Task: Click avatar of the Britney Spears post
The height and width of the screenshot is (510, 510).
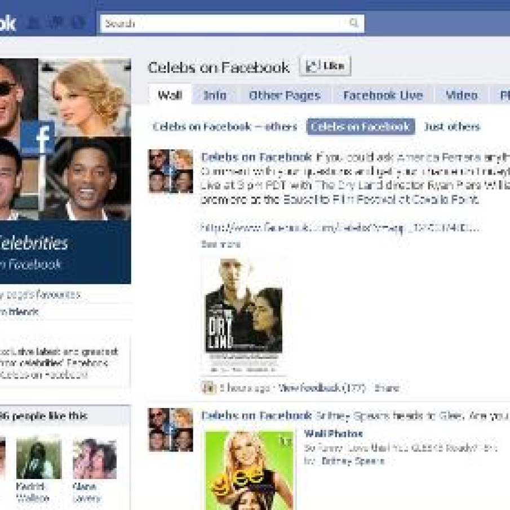Action: point(171,429)
